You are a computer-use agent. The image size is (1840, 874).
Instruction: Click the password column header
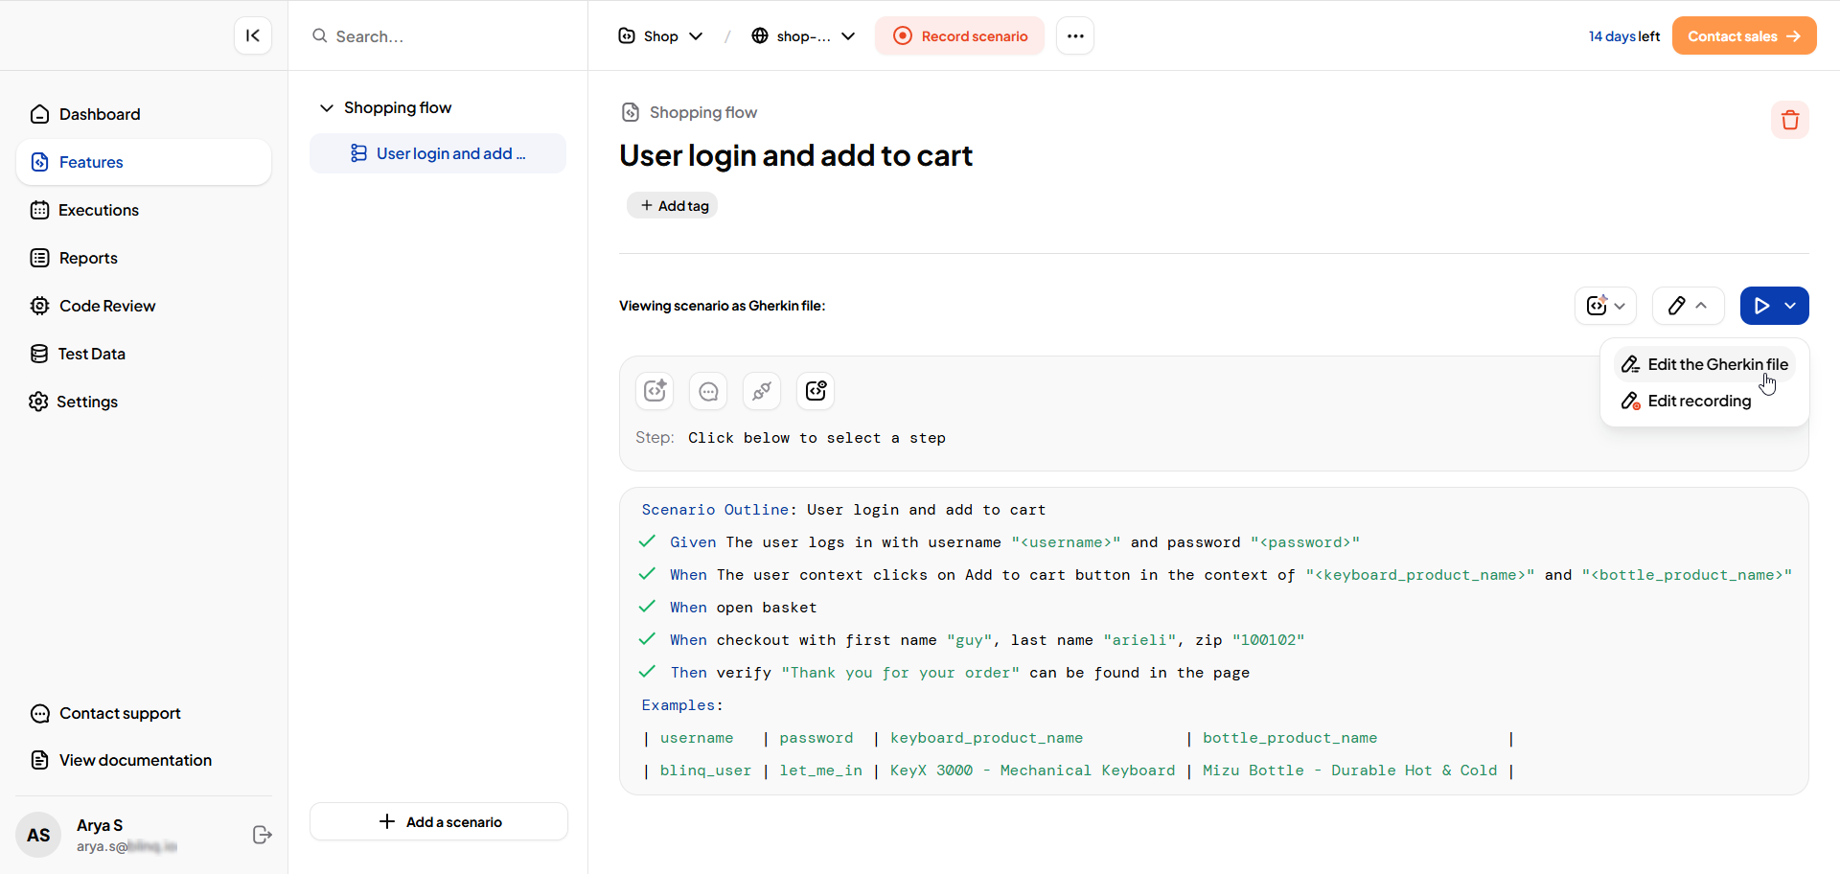pyautogui.click(x=816, y=738)
